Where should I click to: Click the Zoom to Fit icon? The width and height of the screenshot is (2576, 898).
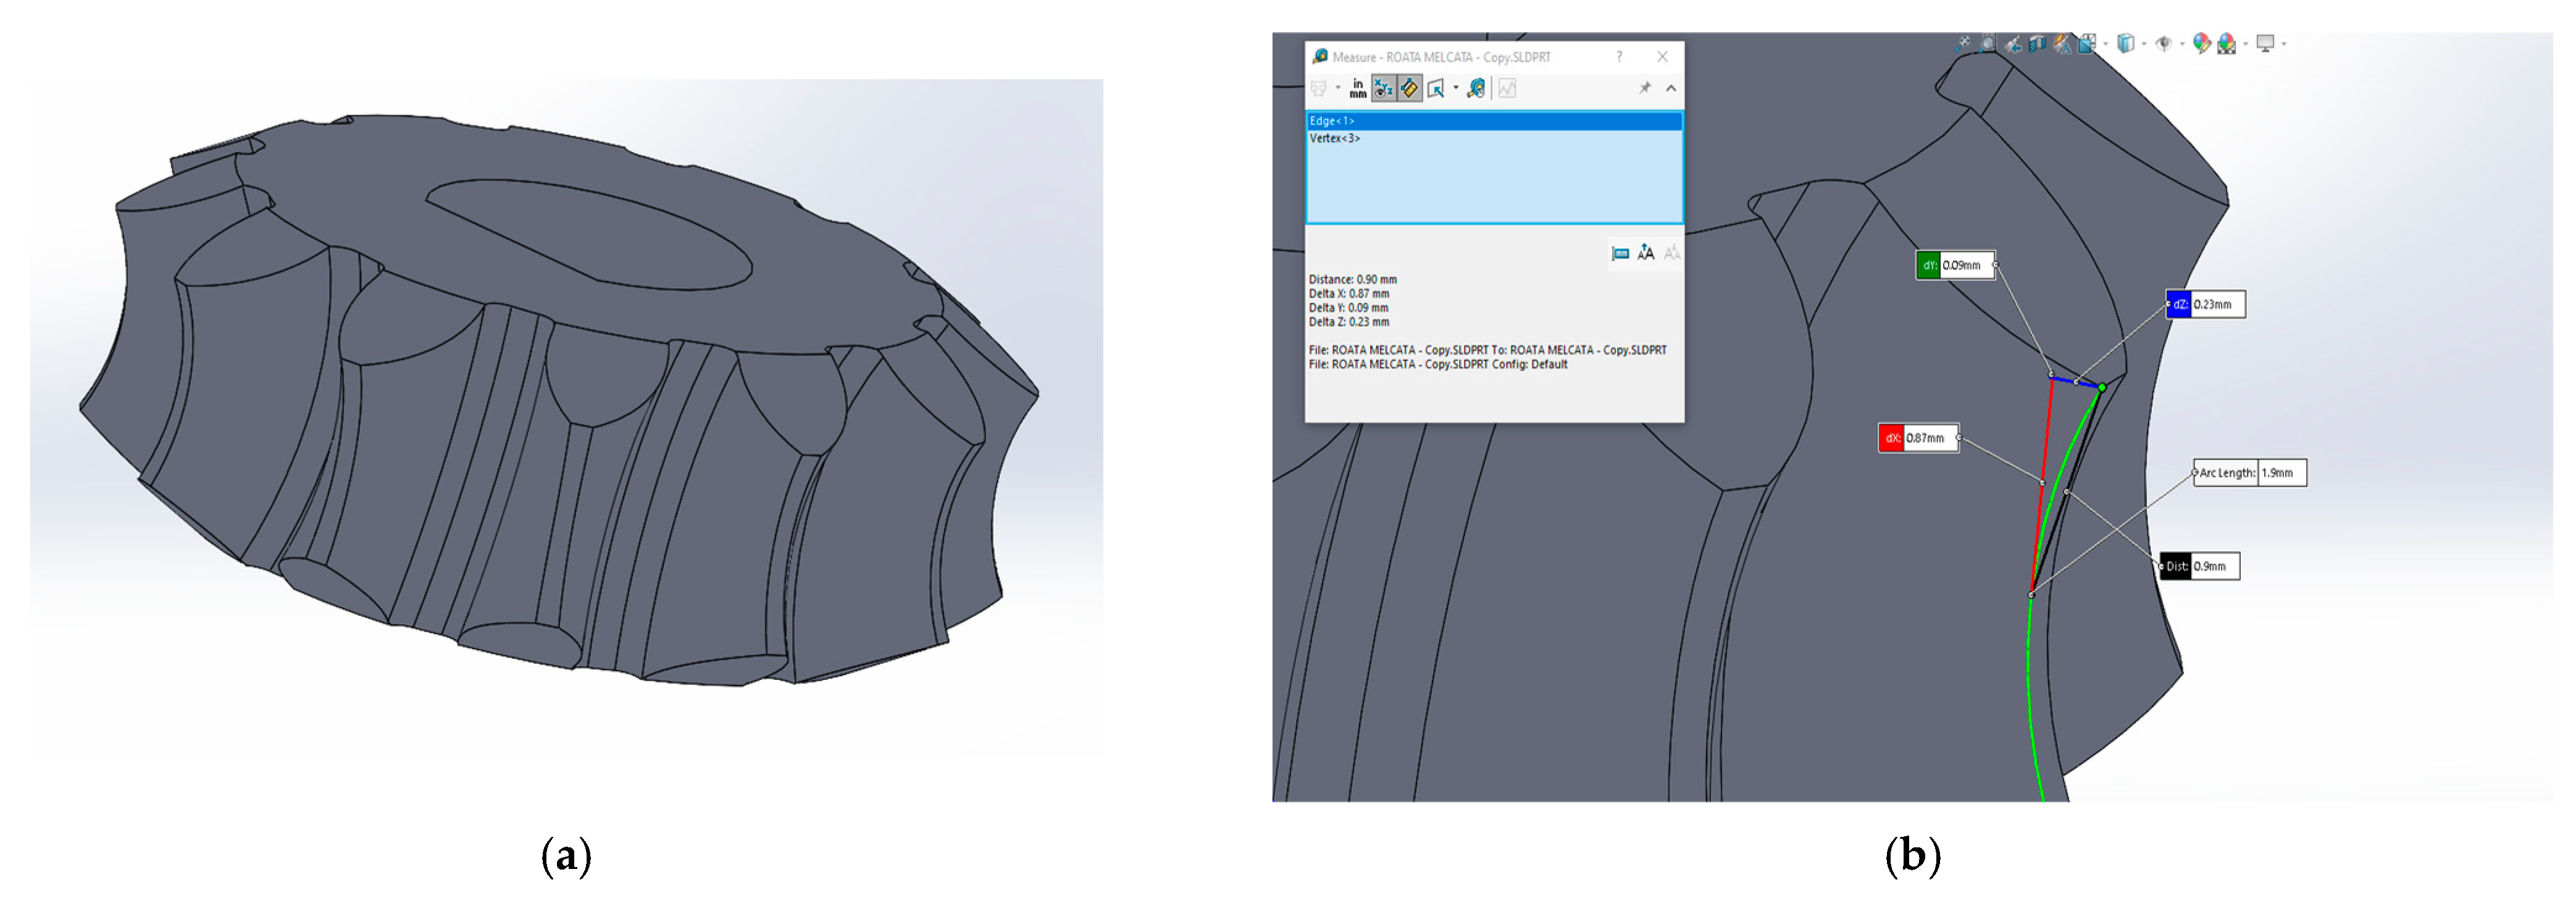click(x=1962, y=44)
